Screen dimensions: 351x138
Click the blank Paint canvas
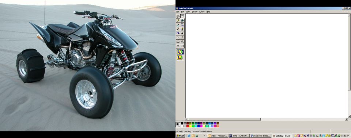coord(267,66)
